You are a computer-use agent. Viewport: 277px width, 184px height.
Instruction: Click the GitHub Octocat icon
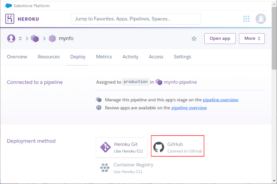tap(159, 147)
